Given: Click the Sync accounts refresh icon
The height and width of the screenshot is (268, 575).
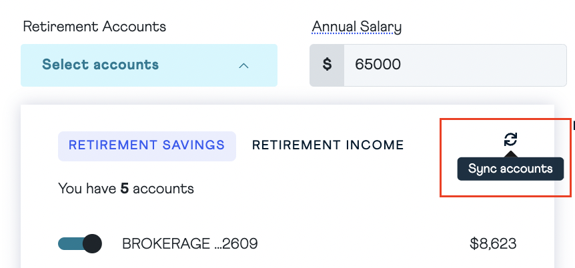Looking at the screenshot, I should (x=510, y=139).
